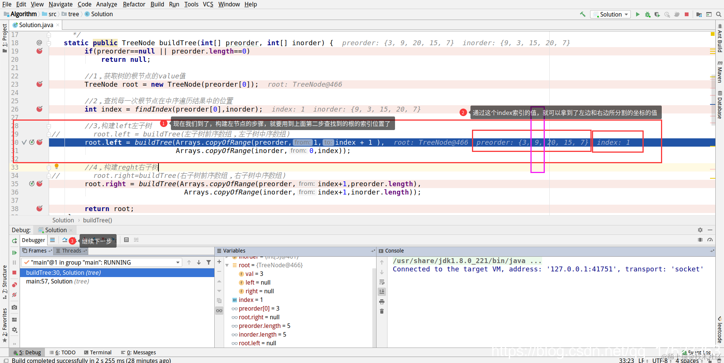Select main:57 stack frame
This screenshot has height=363, width=724.
pyautogui.click(x=57, y=282)
